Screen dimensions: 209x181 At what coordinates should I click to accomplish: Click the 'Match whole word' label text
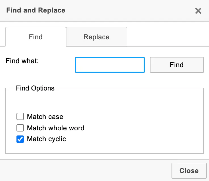pyautogui.click(x=56, y=128)
